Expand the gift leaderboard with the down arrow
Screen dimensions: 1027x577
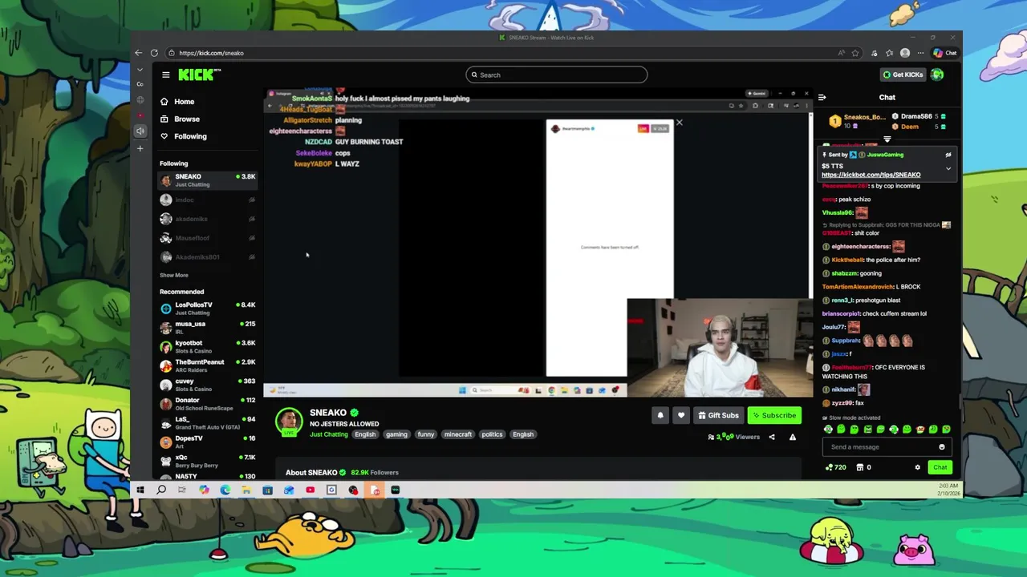887,139
